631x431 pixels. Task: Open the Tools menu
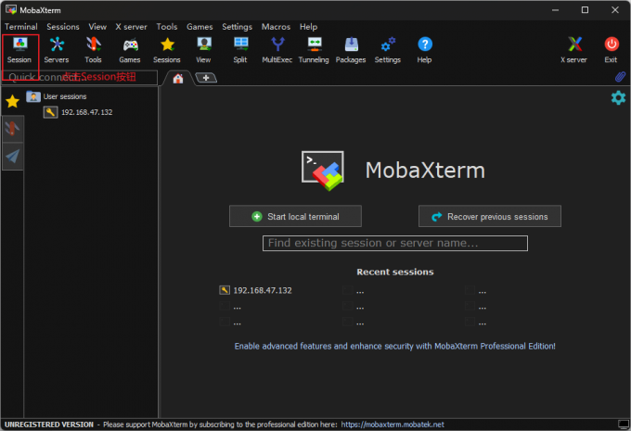coord(167,27)
